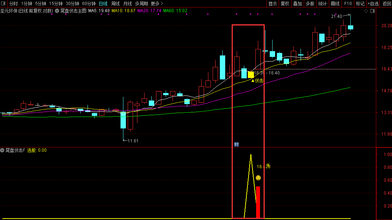
Task: Click the MA60: 15.02 label
Action: click(175, 11)
